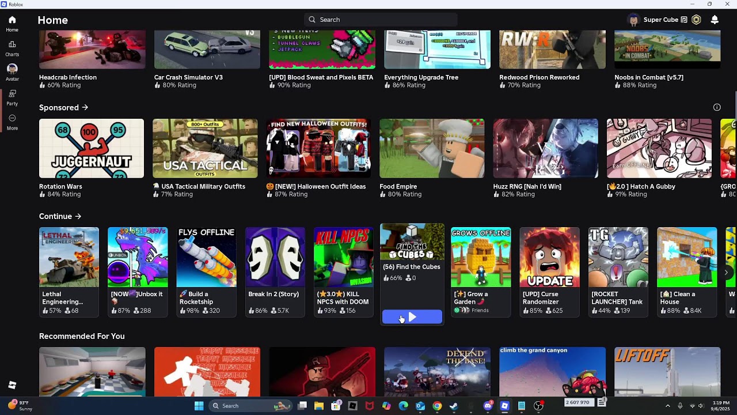The width and height of the screenshot is (737, 415).
Task: Click the Task View taskbar icon
Action: point(302,406)
